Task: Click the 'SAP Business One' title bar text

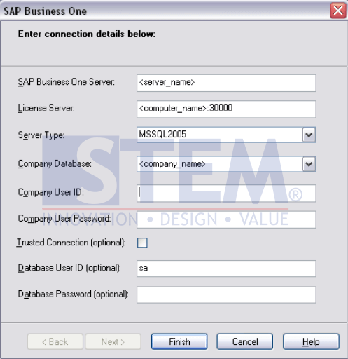Action: coord(45,11)
